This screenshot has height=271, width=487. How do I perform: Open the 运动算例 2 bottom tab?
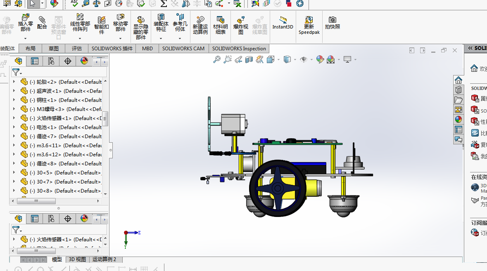click(x=105, y=259)
